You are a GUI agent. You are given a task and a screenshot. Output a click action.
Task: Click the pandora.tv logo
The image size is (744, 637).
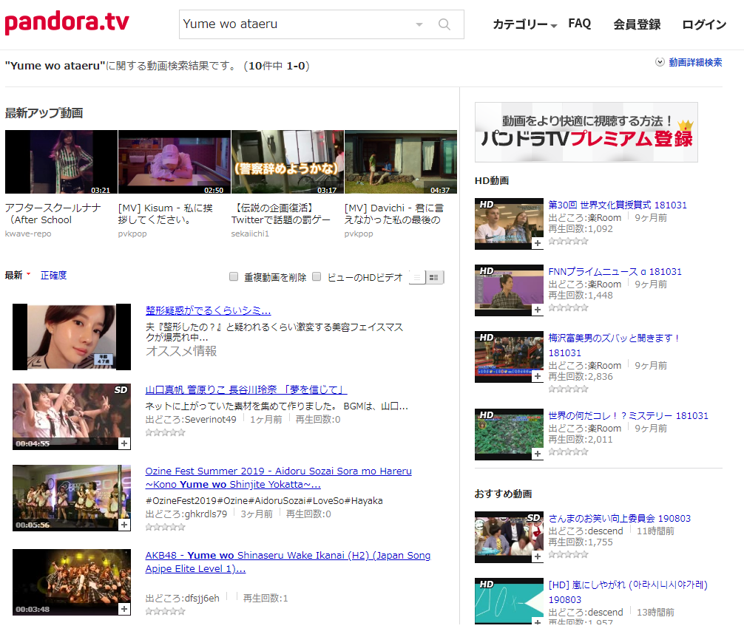tap(67, 23)
